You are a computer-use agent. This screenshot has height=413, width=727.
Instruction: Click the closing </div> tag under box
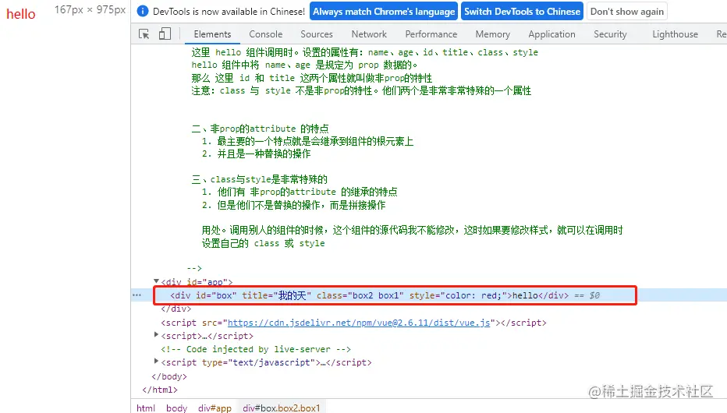click(x=176, y=309)
